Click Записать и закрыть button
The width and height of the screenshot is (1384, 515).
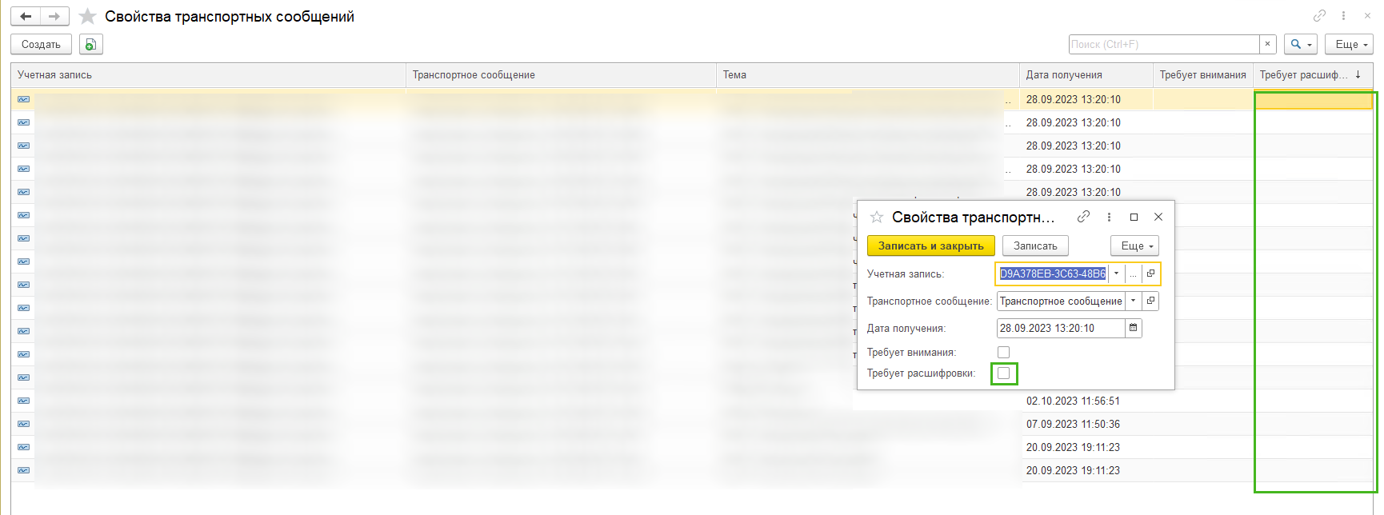click(x=931, y=246)
